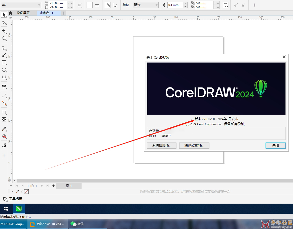
Task: Select the Pick tool arrow
Action: [4, 14]
